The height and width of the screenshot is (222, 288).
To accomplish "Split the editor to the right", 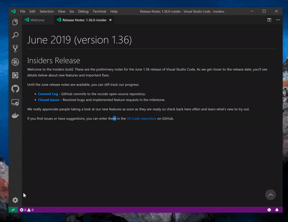I will click(x=269, y=20).
